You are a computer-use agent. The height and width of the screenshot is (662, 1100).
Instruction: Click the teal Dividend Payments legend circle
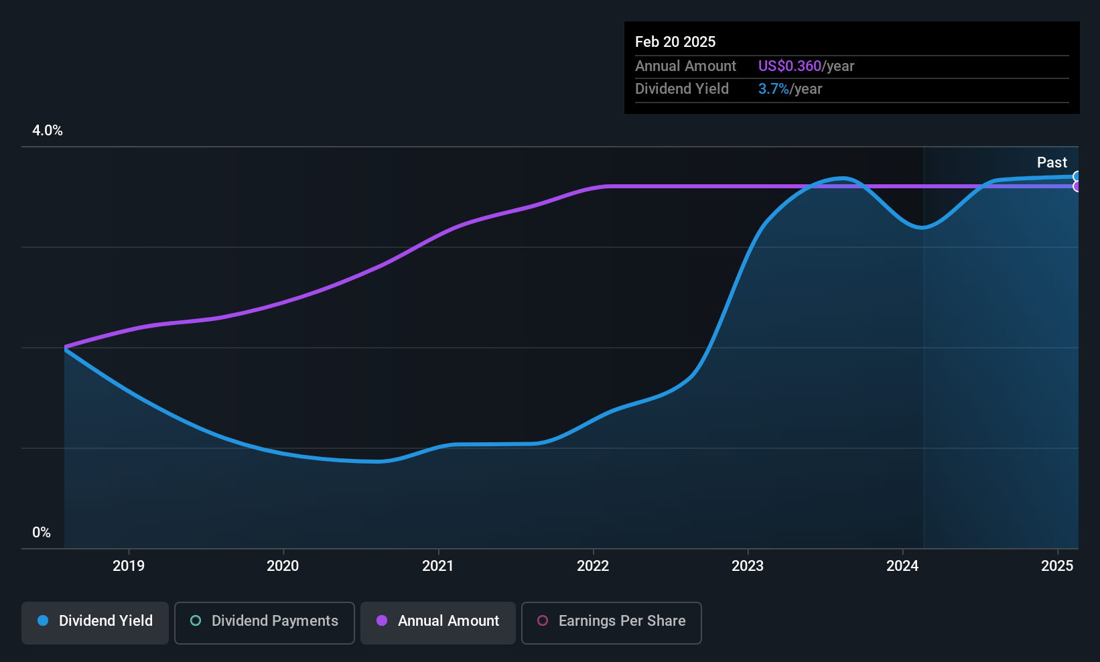tap(196, 620)
